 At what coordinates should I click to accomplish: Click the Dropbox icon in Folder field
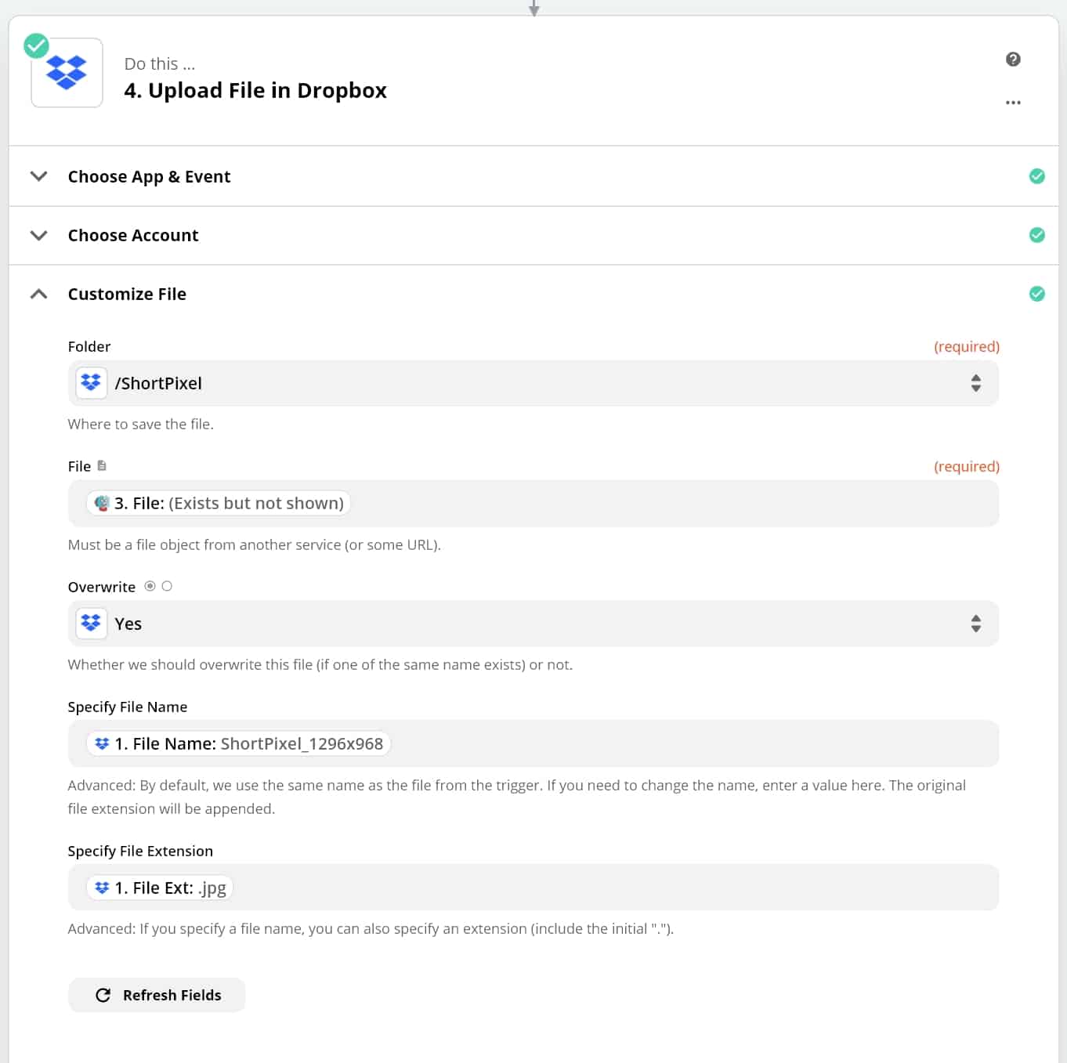[91, 383]
